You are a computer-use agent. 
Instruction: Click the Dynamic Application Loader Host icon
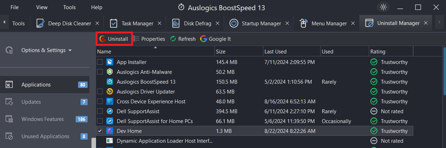pos(110,141)
